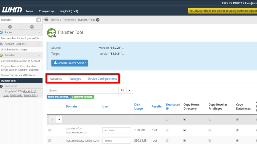Open Limit Bandwidth Usage
Screen dimensions: 257x144
[x=14, y=49]
